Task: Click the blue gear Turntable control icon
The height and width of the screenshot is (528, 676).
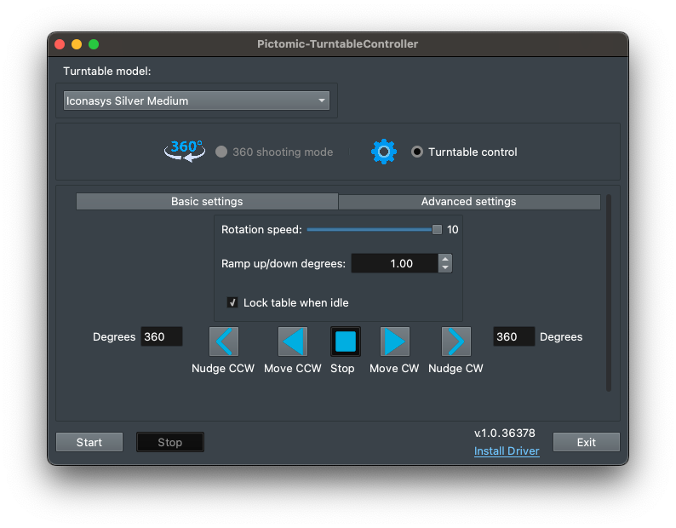Action: point(384,152)
